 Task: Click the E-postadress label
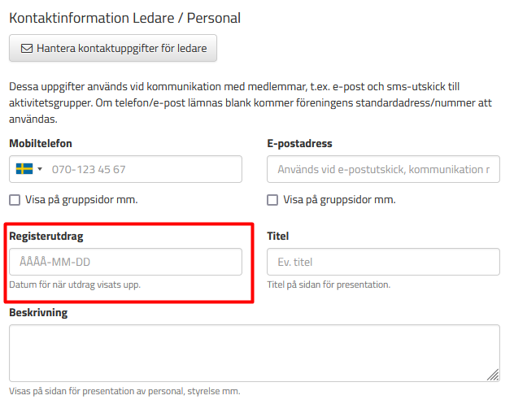pyautogui.click(x=299, y=144)
